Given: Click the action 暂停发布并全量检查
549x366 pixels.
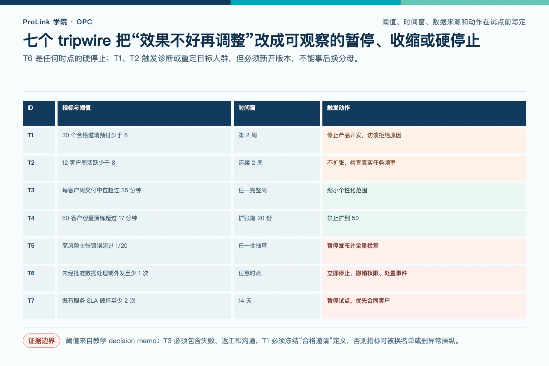Looking at the screenshot, I should coord(424,251).
